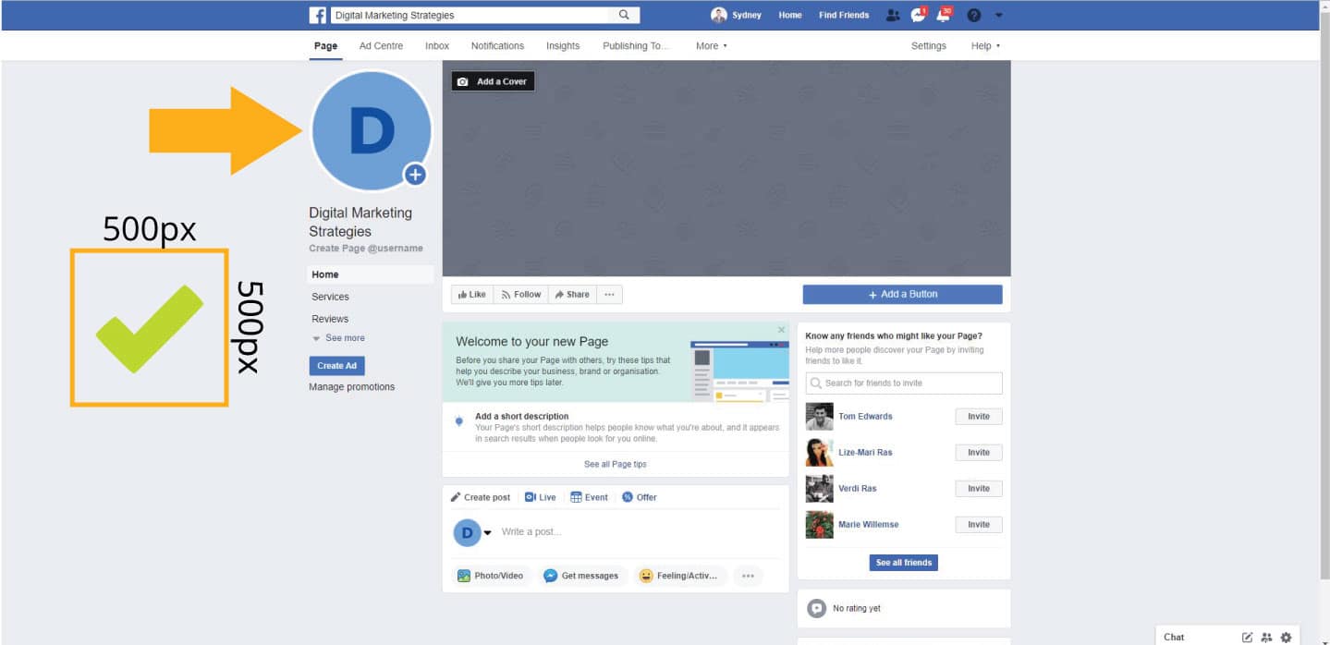Like the Digital Marketing Strategies page
This screenshot has width=1330, height=645.
(x=471, y=293)
